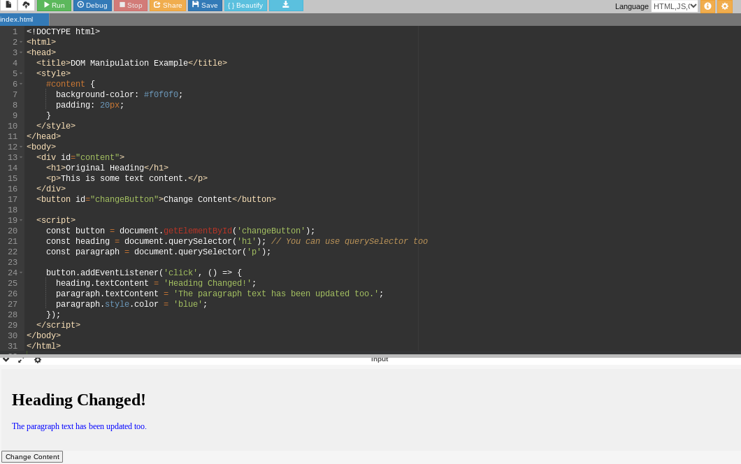Click the closing </html> tag on line 31
741x464 pixels.
point(44,346)
